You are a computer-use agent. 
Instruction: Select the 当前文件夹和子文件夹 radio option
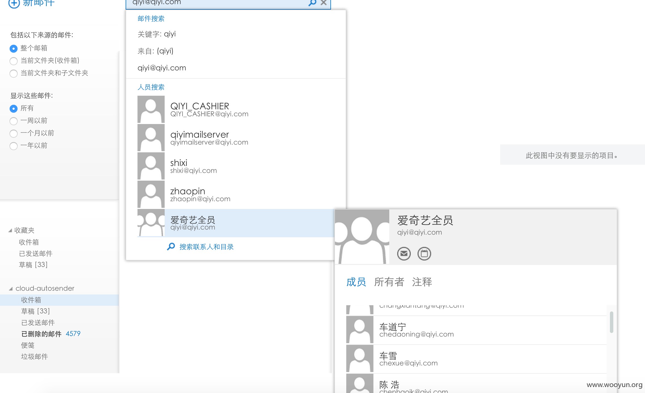tap(13, 73)
